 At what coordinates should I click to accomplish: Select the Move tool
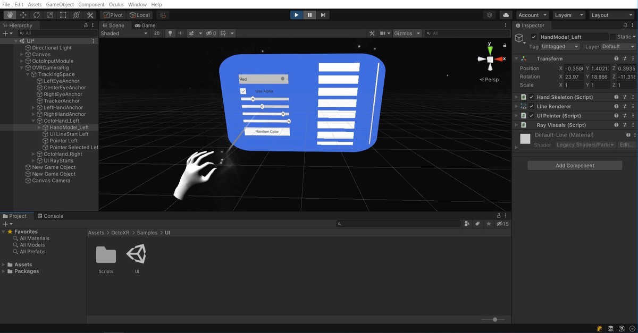coord(23,15)
